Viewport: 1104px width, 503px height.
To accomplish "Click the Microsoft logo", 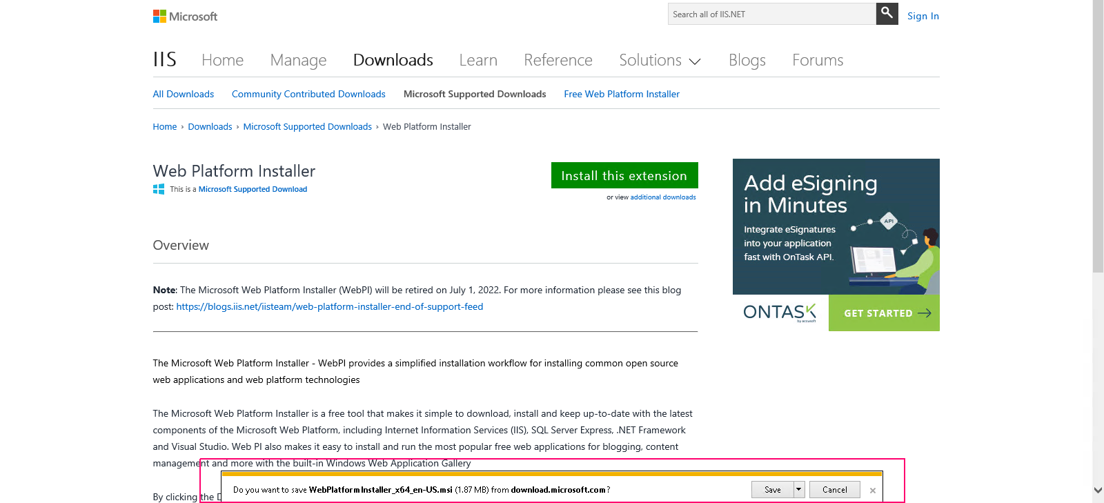I will 185,16.
